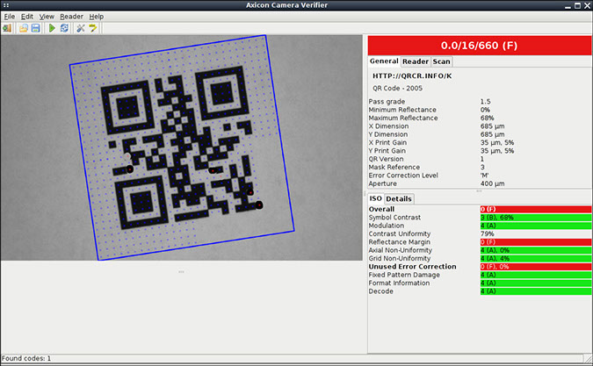Click the Decode 4 (A) green bar
Screen dimensions: 593x366
tap(536, 291)
